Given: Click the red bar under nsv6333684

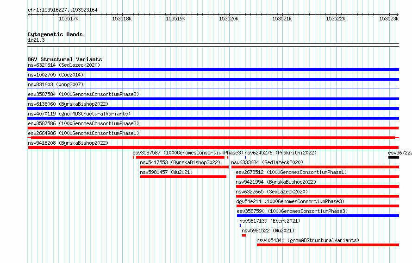Looking at the screenshot, I should 315,167.
